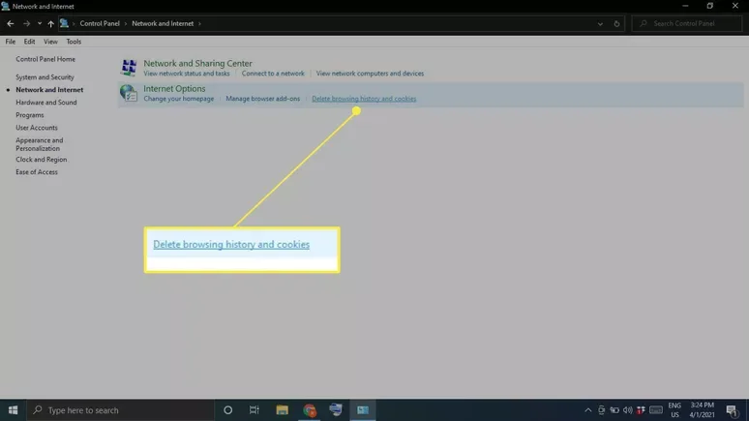The image size is (749, 421).
Task: Open File Explorer from taskbar
Action: click(283, 410)
